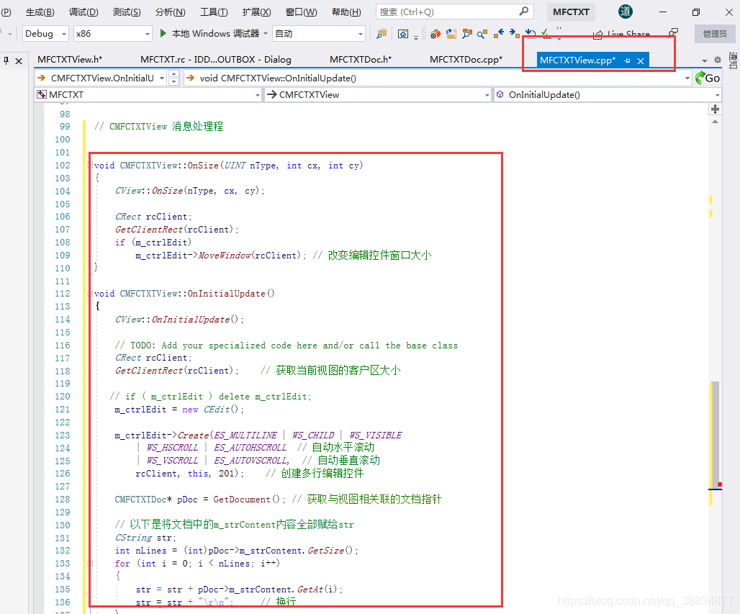The width and height of the screenshot is (740, 614).
Task: Open the 自动 debug type dropdown
Action: point(319,34)
